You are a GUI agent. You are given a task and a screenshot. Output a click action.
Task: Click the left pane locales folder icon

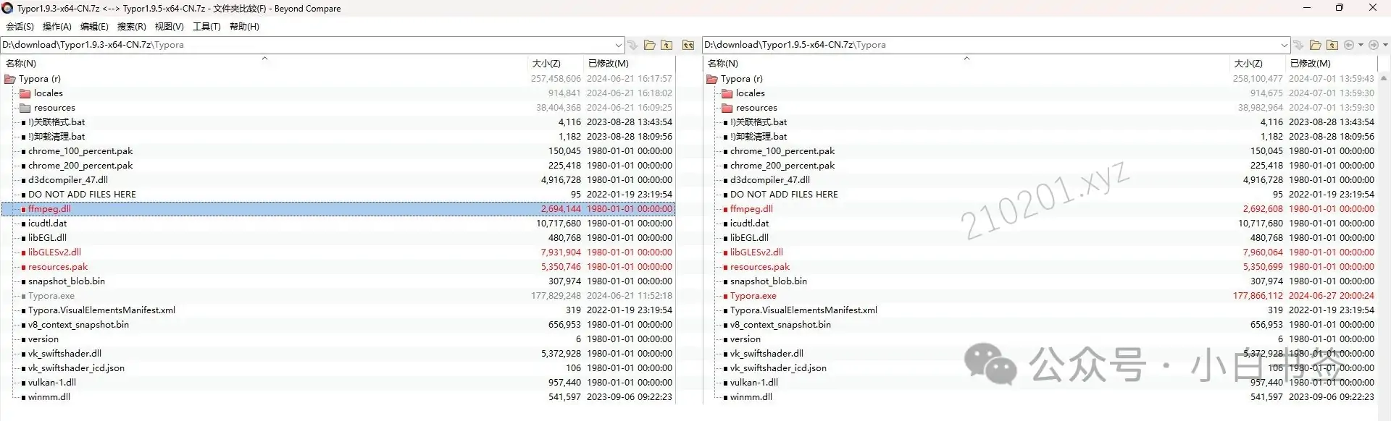coord(25,93)
